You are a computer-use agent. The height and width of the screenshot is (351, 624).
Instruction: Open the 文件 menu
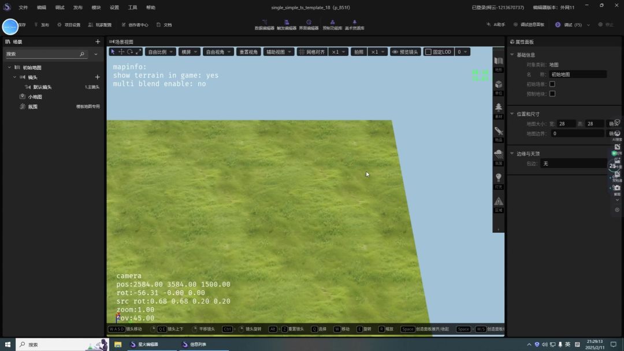click(x=23, y=8)
